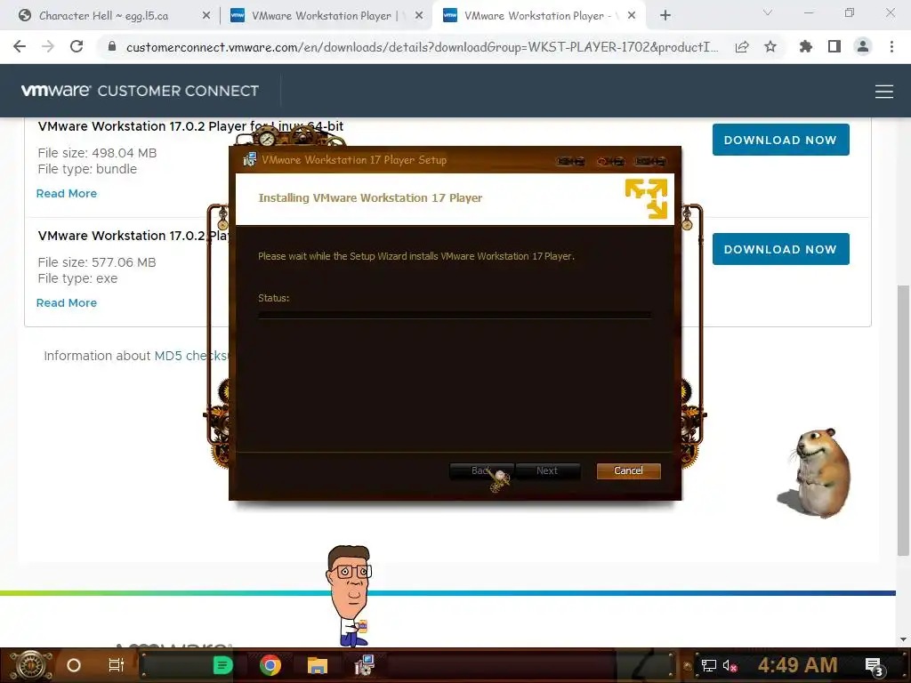Click the "File type: exe" text
The width and height of the screenshot is (911, 683).
(x=77, y=278)
